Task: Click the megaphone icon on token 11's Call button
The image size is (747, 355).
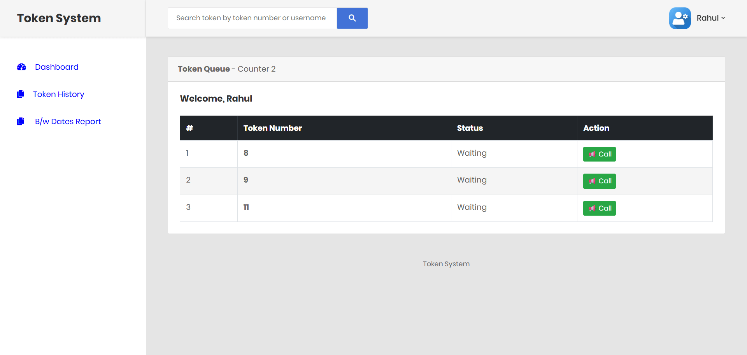Action: 592,208
